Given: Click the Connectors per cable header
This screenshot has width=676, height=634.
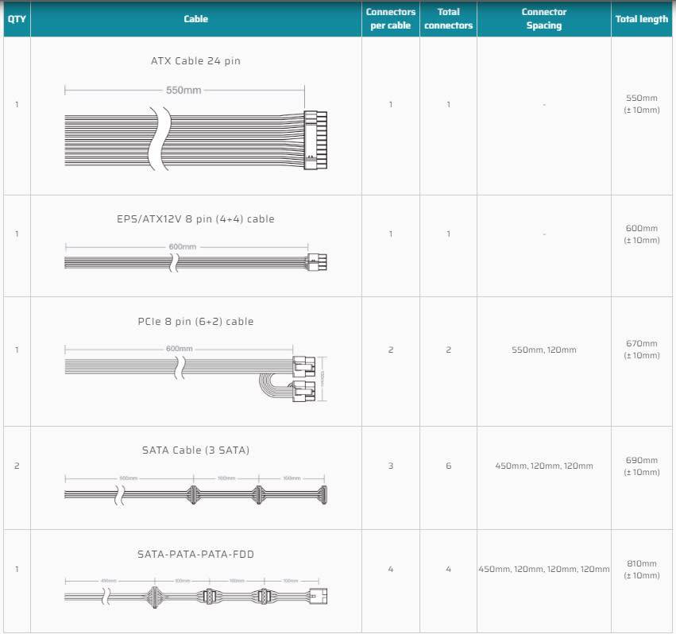Looking at the screenshot, I should 390,19.
